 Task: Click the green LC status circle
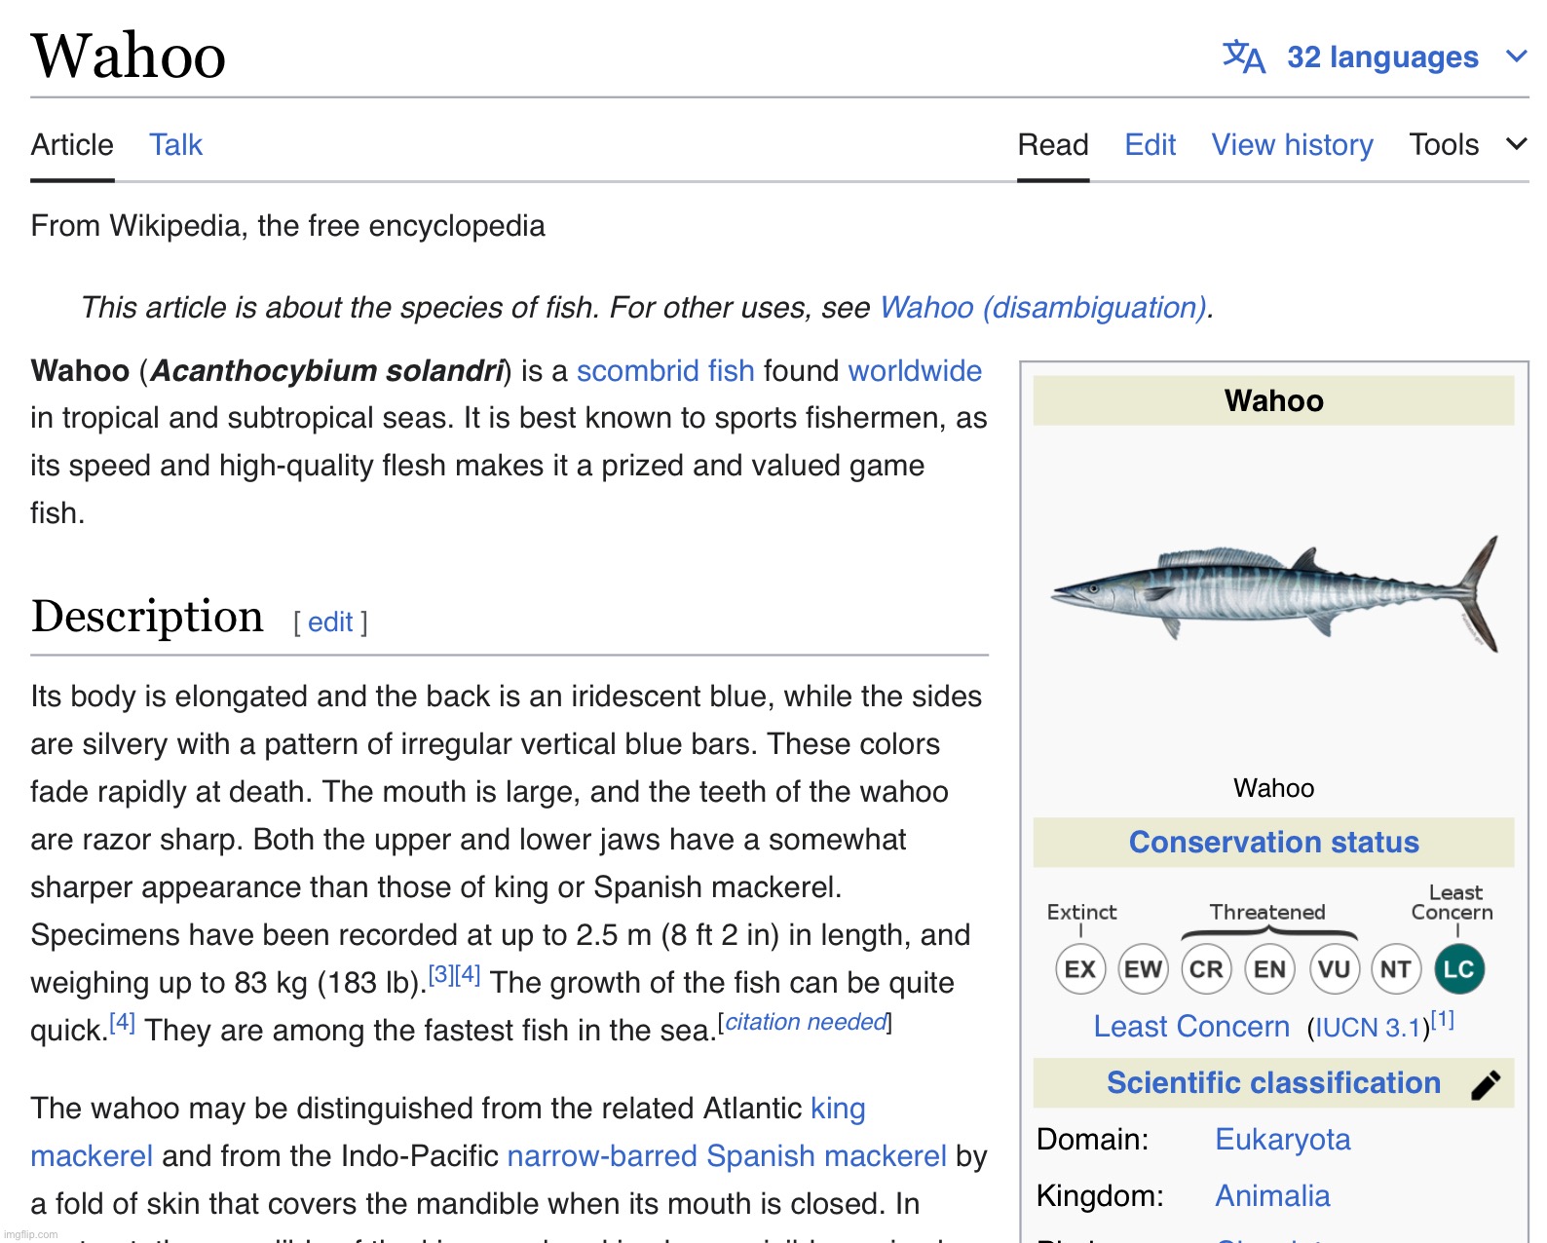(1459, 969)
